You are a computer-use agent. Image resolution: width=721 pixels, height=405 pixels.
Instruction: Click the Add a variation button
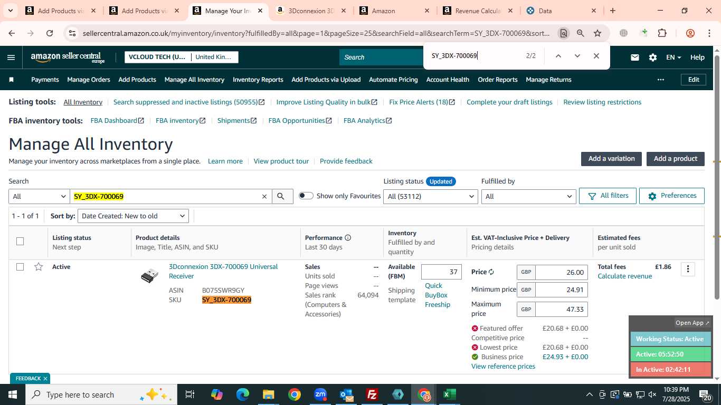(611, 159)
